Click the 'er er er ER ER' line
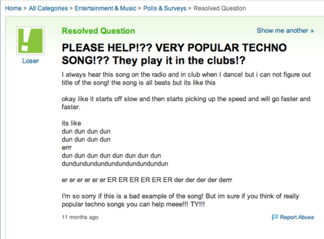 pyautogui.click(x=147, y=180)
